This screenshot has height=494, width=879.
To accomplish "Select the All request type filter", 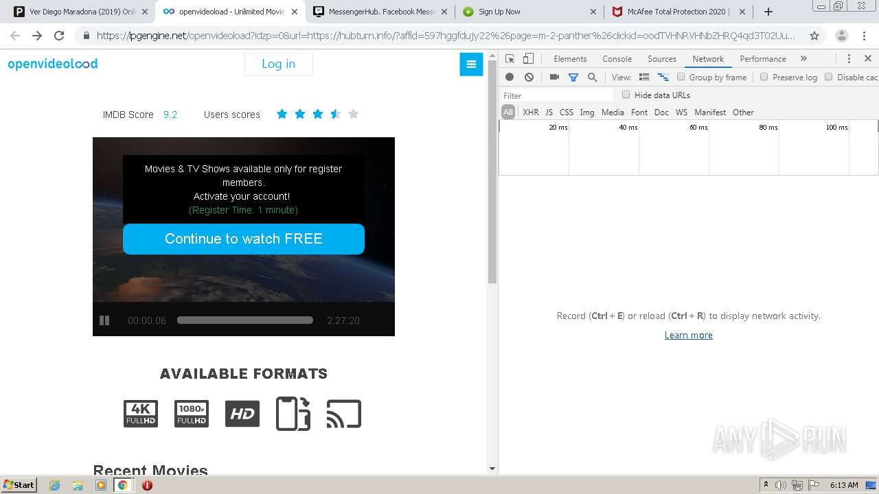I will 508,113.
